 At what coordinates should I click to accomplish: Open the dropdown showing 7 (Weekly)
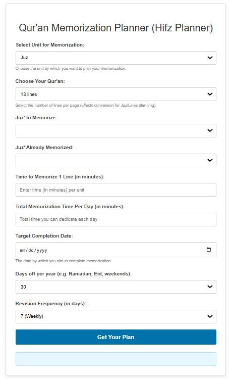tap(116, 316)
